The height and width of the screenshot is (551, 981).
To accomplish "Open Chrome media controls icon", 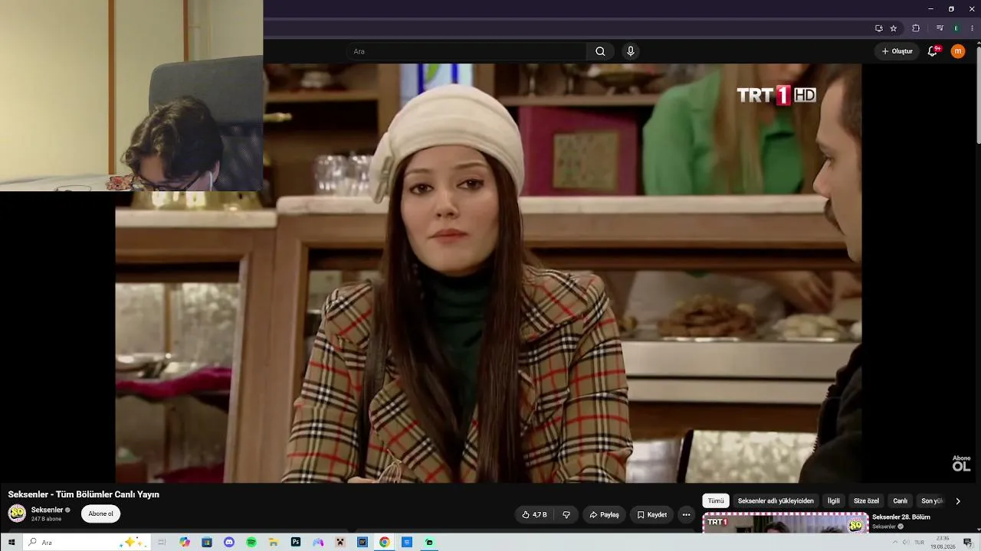I will point(940,28).
